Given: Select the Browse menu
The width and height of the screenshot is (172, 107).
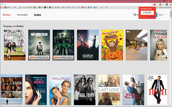Looking at the screenshot, I should point(7,15).
